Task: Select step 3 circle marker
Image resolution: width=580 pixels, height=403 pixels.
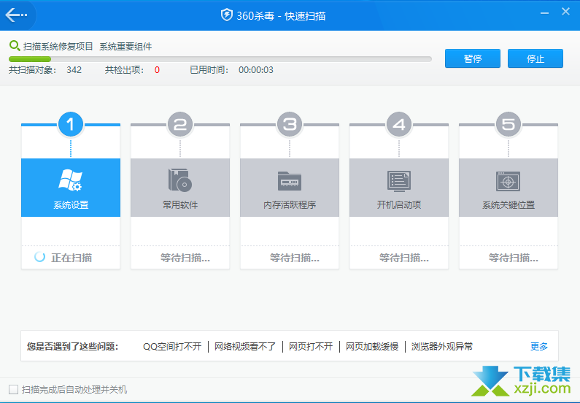Action: click(290, 124)
